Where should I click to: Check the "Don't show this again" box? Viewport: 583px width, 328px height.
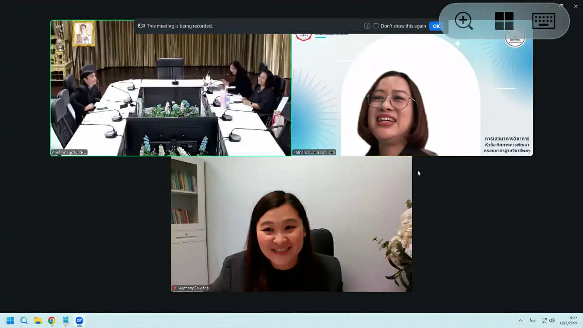[376, 26]
